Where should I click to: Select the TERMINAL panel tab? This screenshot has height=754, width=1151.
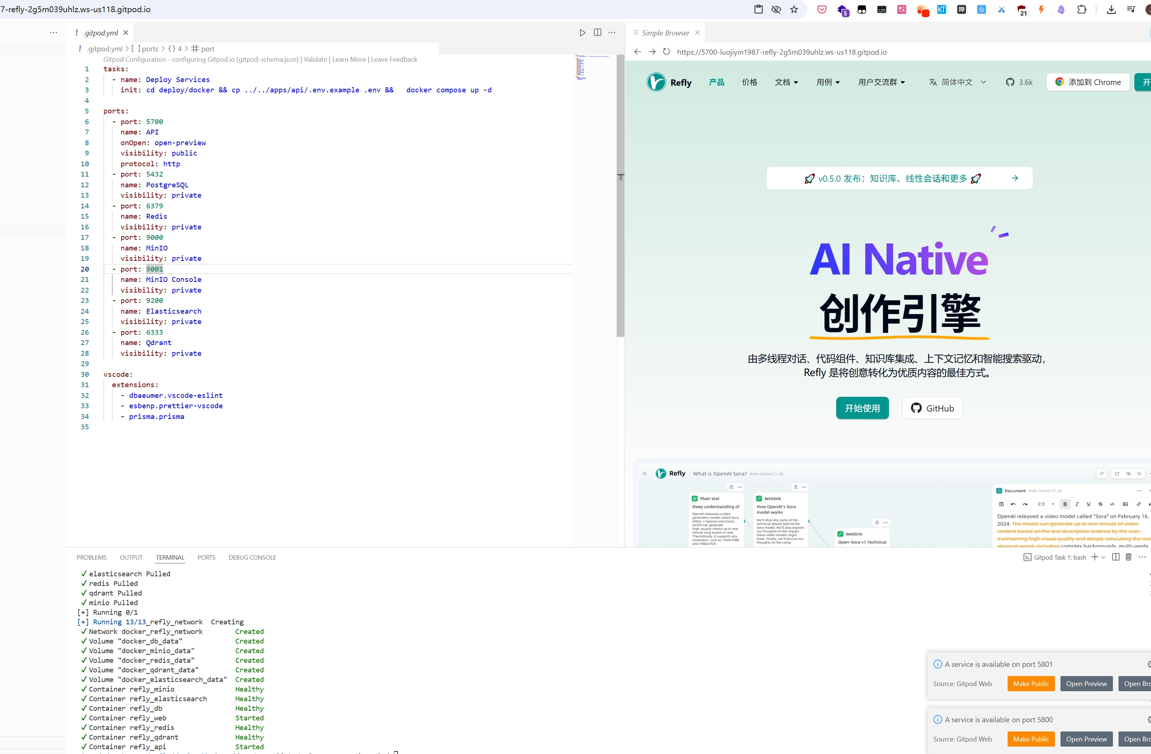(x=170, y=557)
